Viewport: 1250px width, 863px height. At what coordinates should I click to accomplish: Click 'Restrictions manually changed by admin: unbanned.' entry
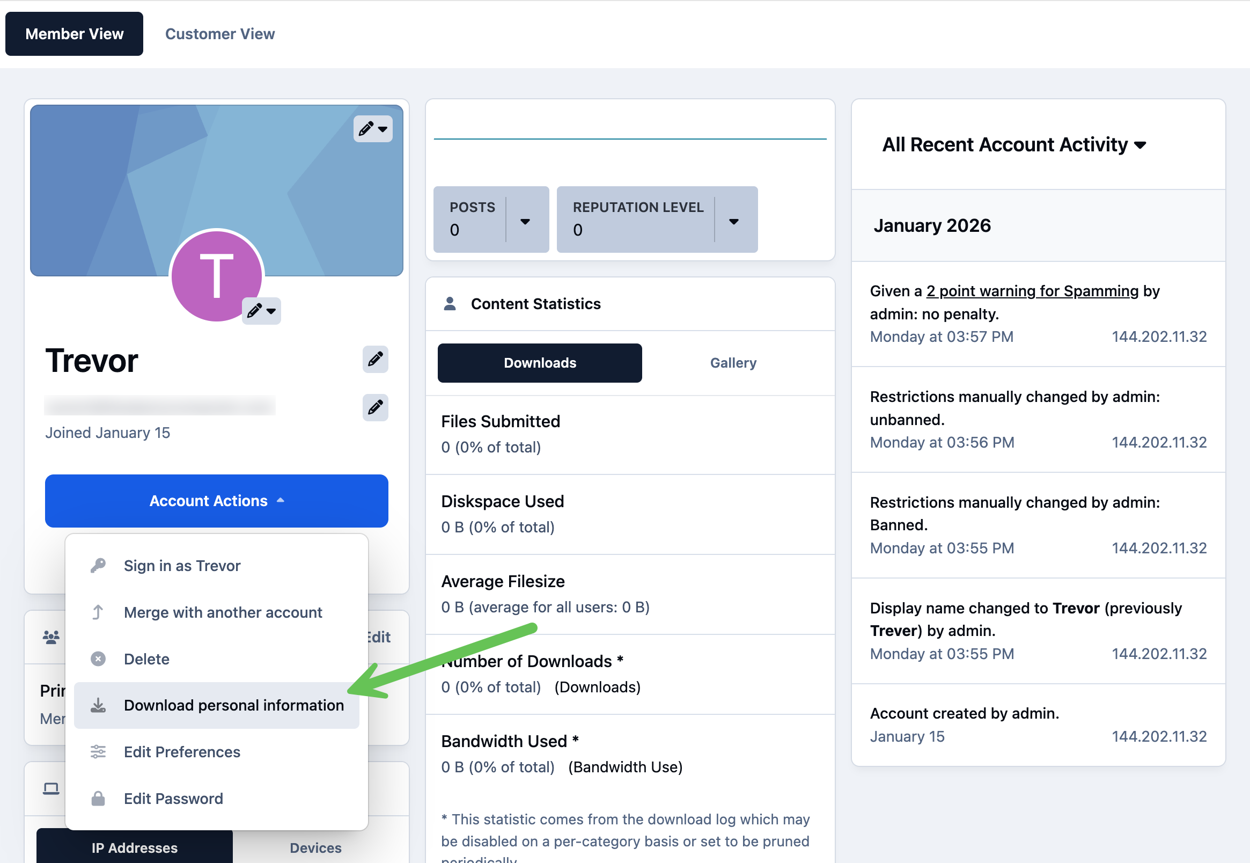(1015, 408)
